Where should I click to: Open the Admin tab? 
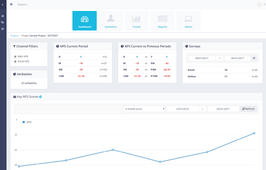[x=188, y=21]
